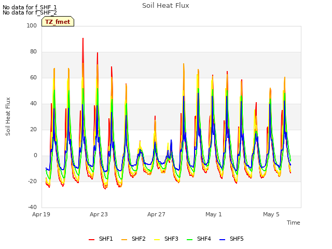Click the Apr 23 x-axis label
Image resolution: width=332 pixels, height=249 pixels.
(x=99, y=214)
